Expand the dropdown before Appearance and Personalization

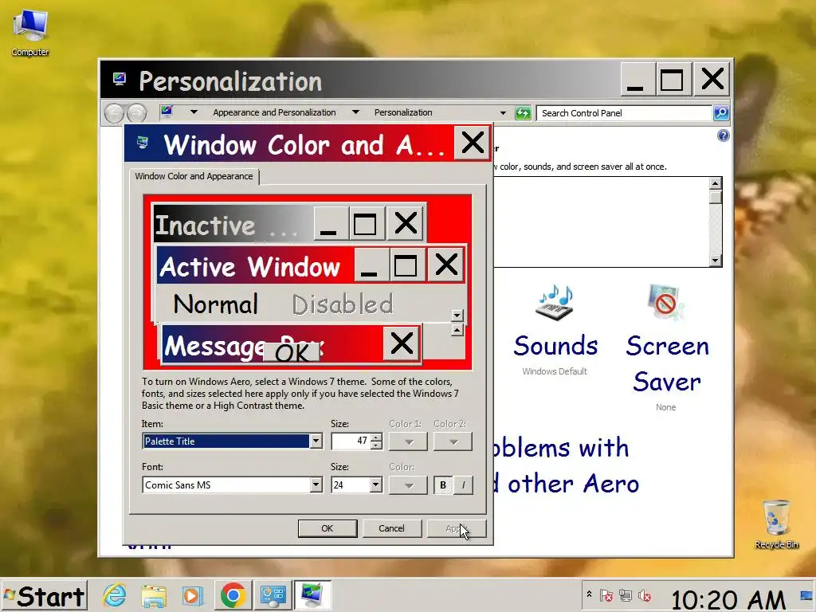(x=194, y=112)
